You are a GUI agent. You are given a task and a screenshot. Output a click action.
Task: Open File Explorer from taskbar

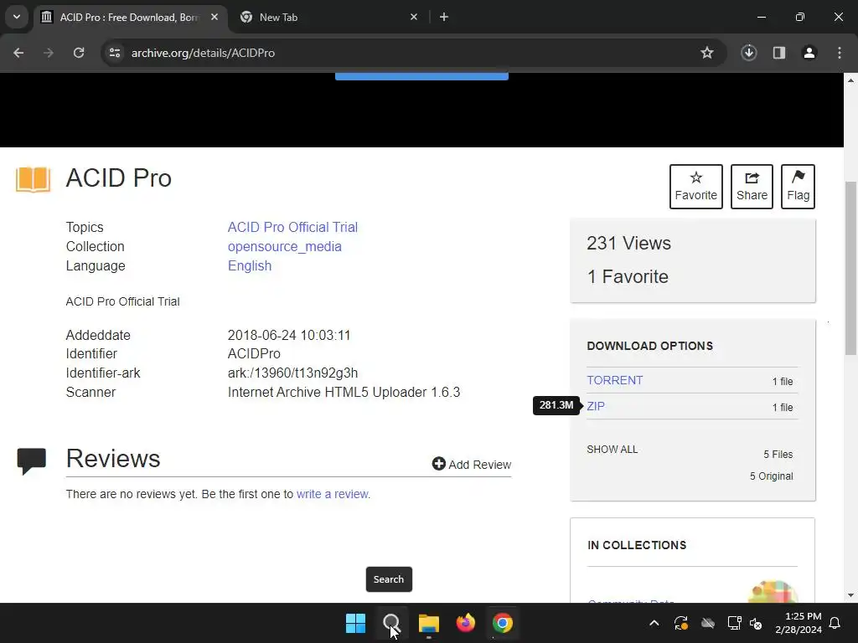click(429, 623)
